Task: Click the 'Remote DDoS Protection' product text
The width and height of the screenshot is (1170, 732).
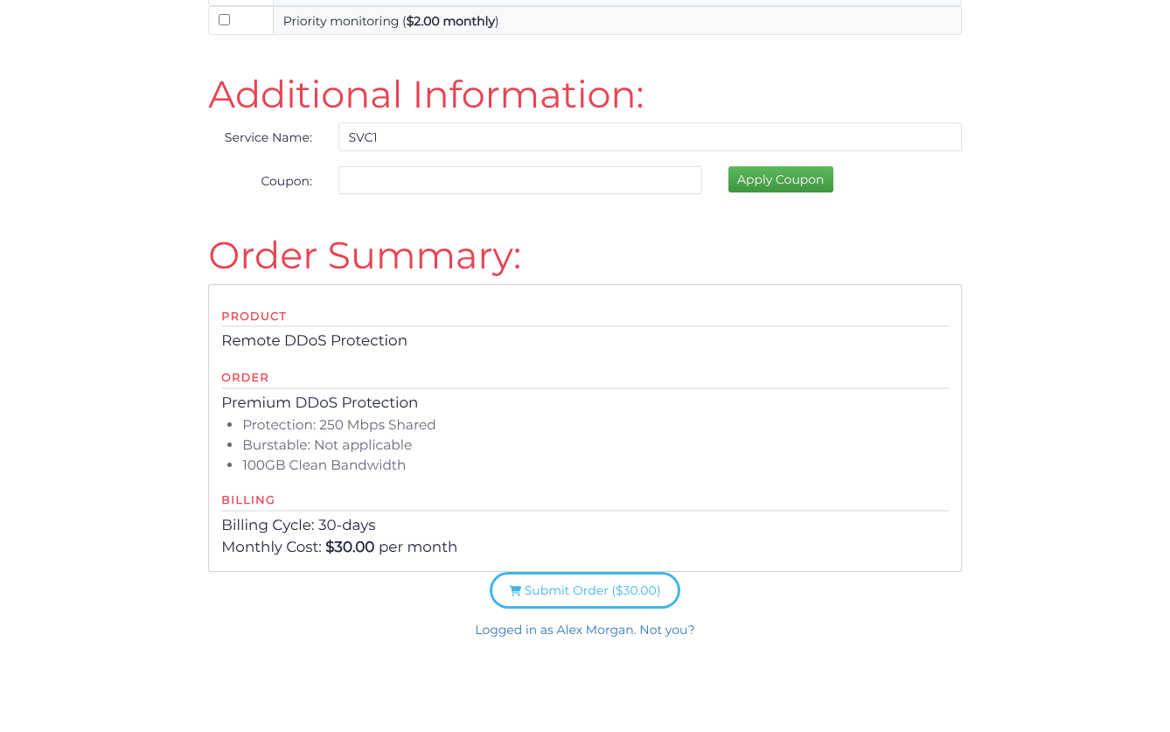Action: click(314, 340)
